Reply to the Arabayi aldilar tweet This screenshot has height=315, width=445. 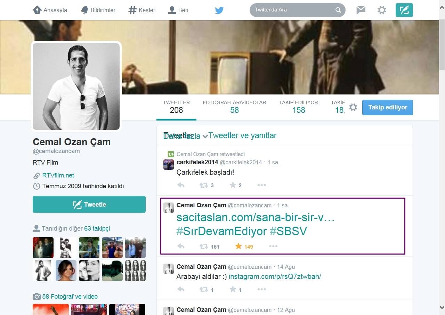(x=181, y=289)
